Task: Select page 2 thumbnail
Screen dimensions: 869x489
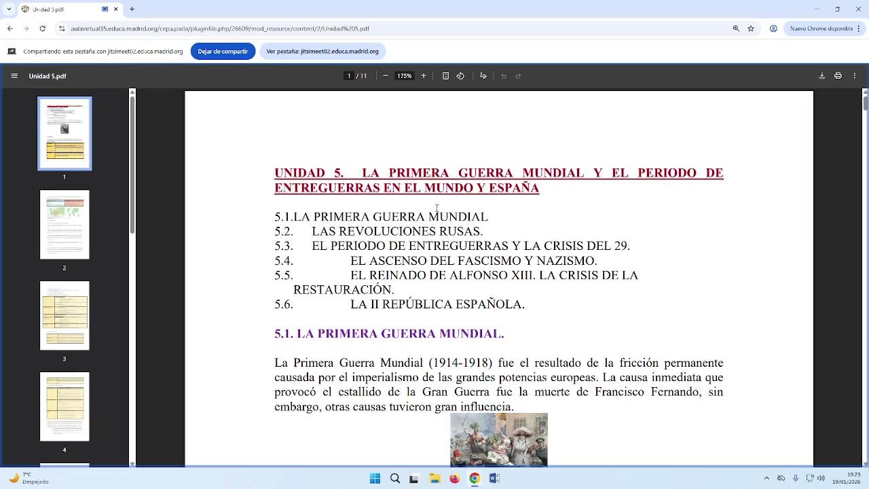Action: pyautogui.click(x=64, y=224)
